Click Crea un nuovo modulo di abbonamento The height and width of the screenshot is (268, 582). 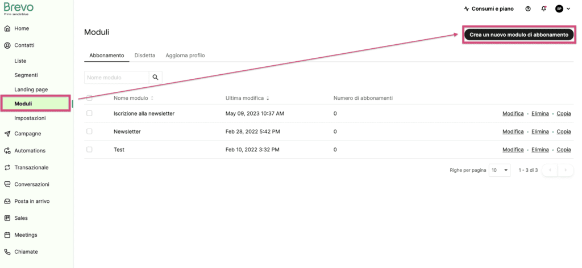518,35
